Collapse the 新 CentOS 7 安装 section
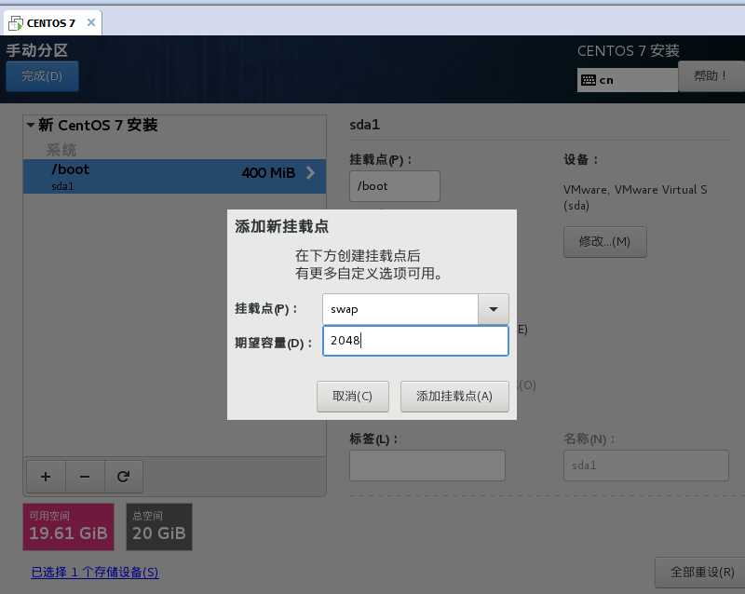This screenshot has width=745, height=594. [x=31, y=125]
